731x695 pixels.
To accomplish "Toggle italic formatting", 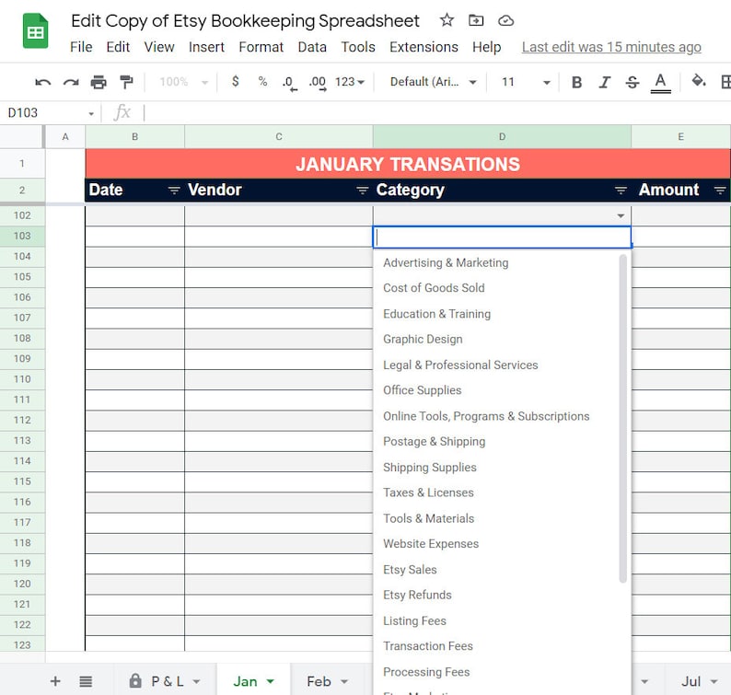I will pos(605,83).
